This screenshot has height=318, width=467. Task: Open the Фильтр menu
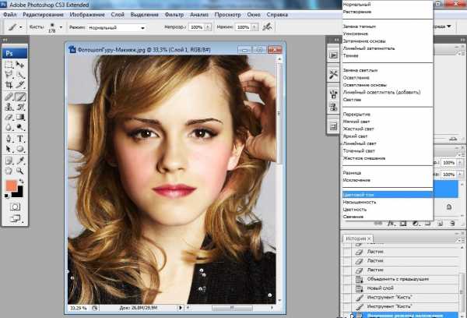pyautogui.click(x=174, y=15)
